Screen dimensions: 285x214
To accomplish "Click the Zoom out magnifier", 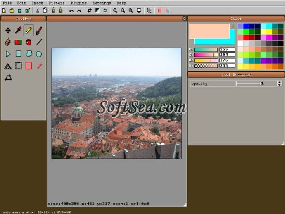I will [123, 11].
